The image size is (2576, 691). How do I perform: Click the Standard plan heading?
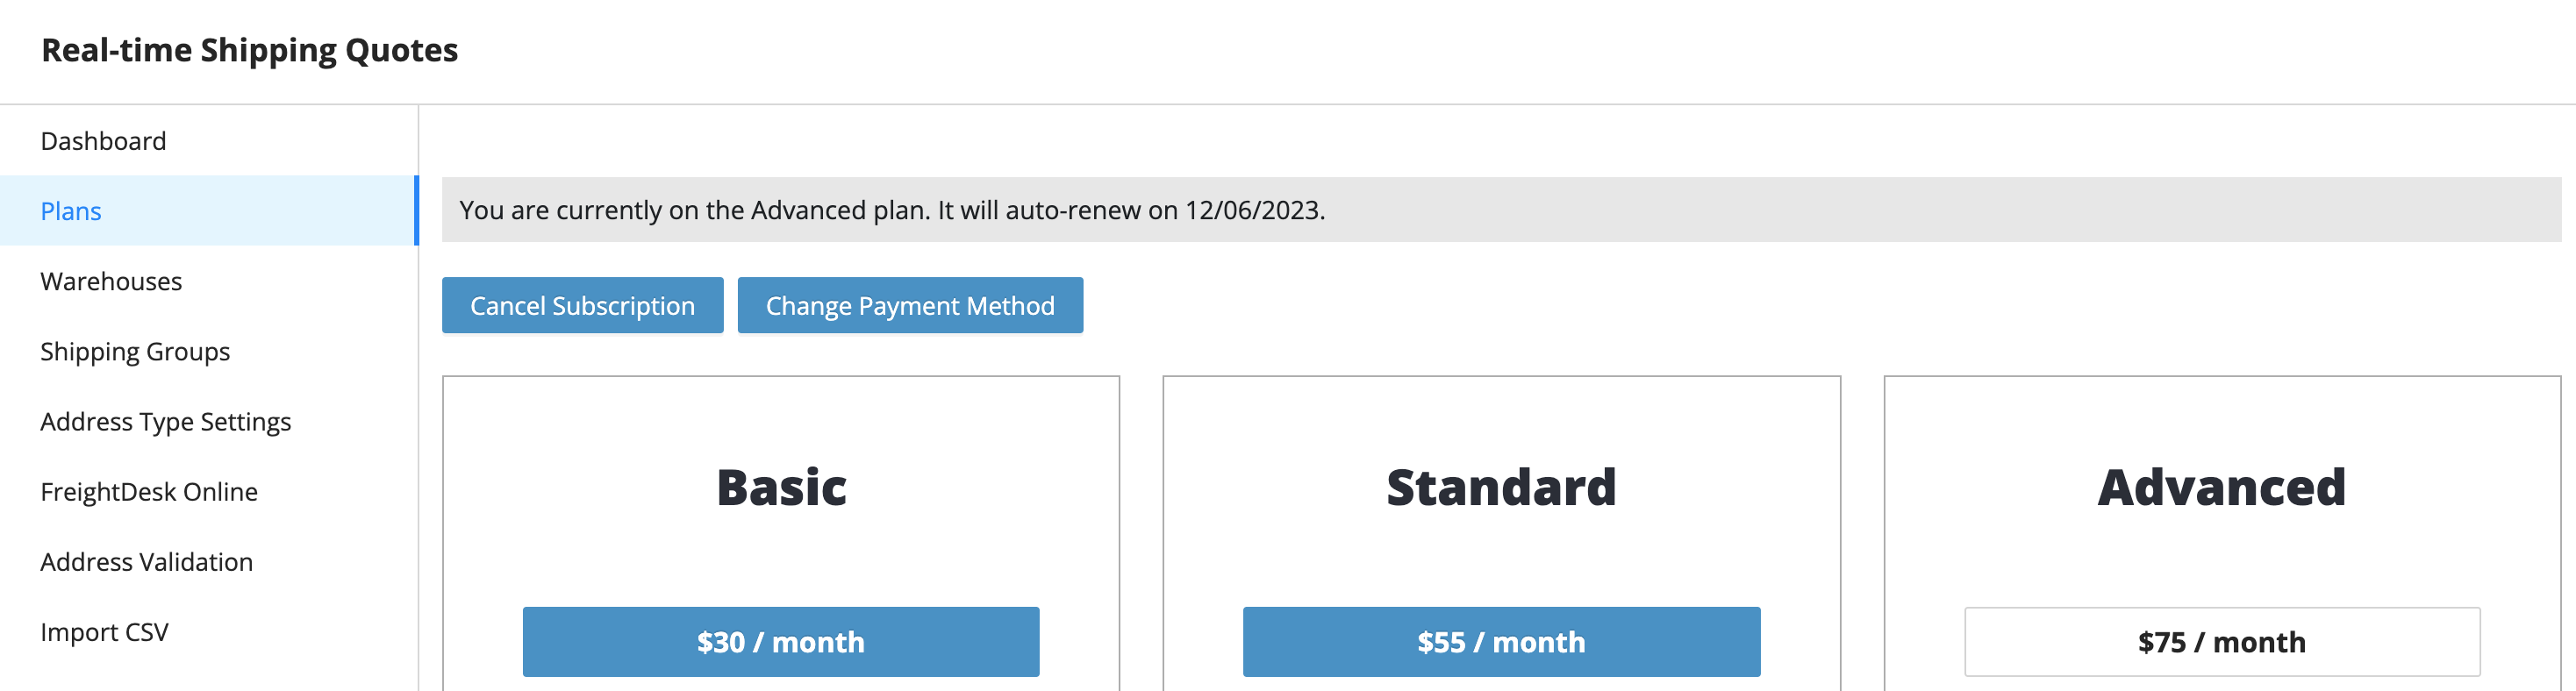tap(1501, 487)
